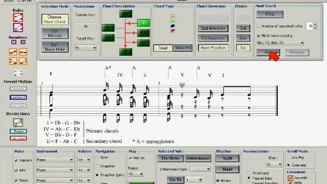Click the Set Bass Note button
The image size is (327, 184).
click(55, 47)
